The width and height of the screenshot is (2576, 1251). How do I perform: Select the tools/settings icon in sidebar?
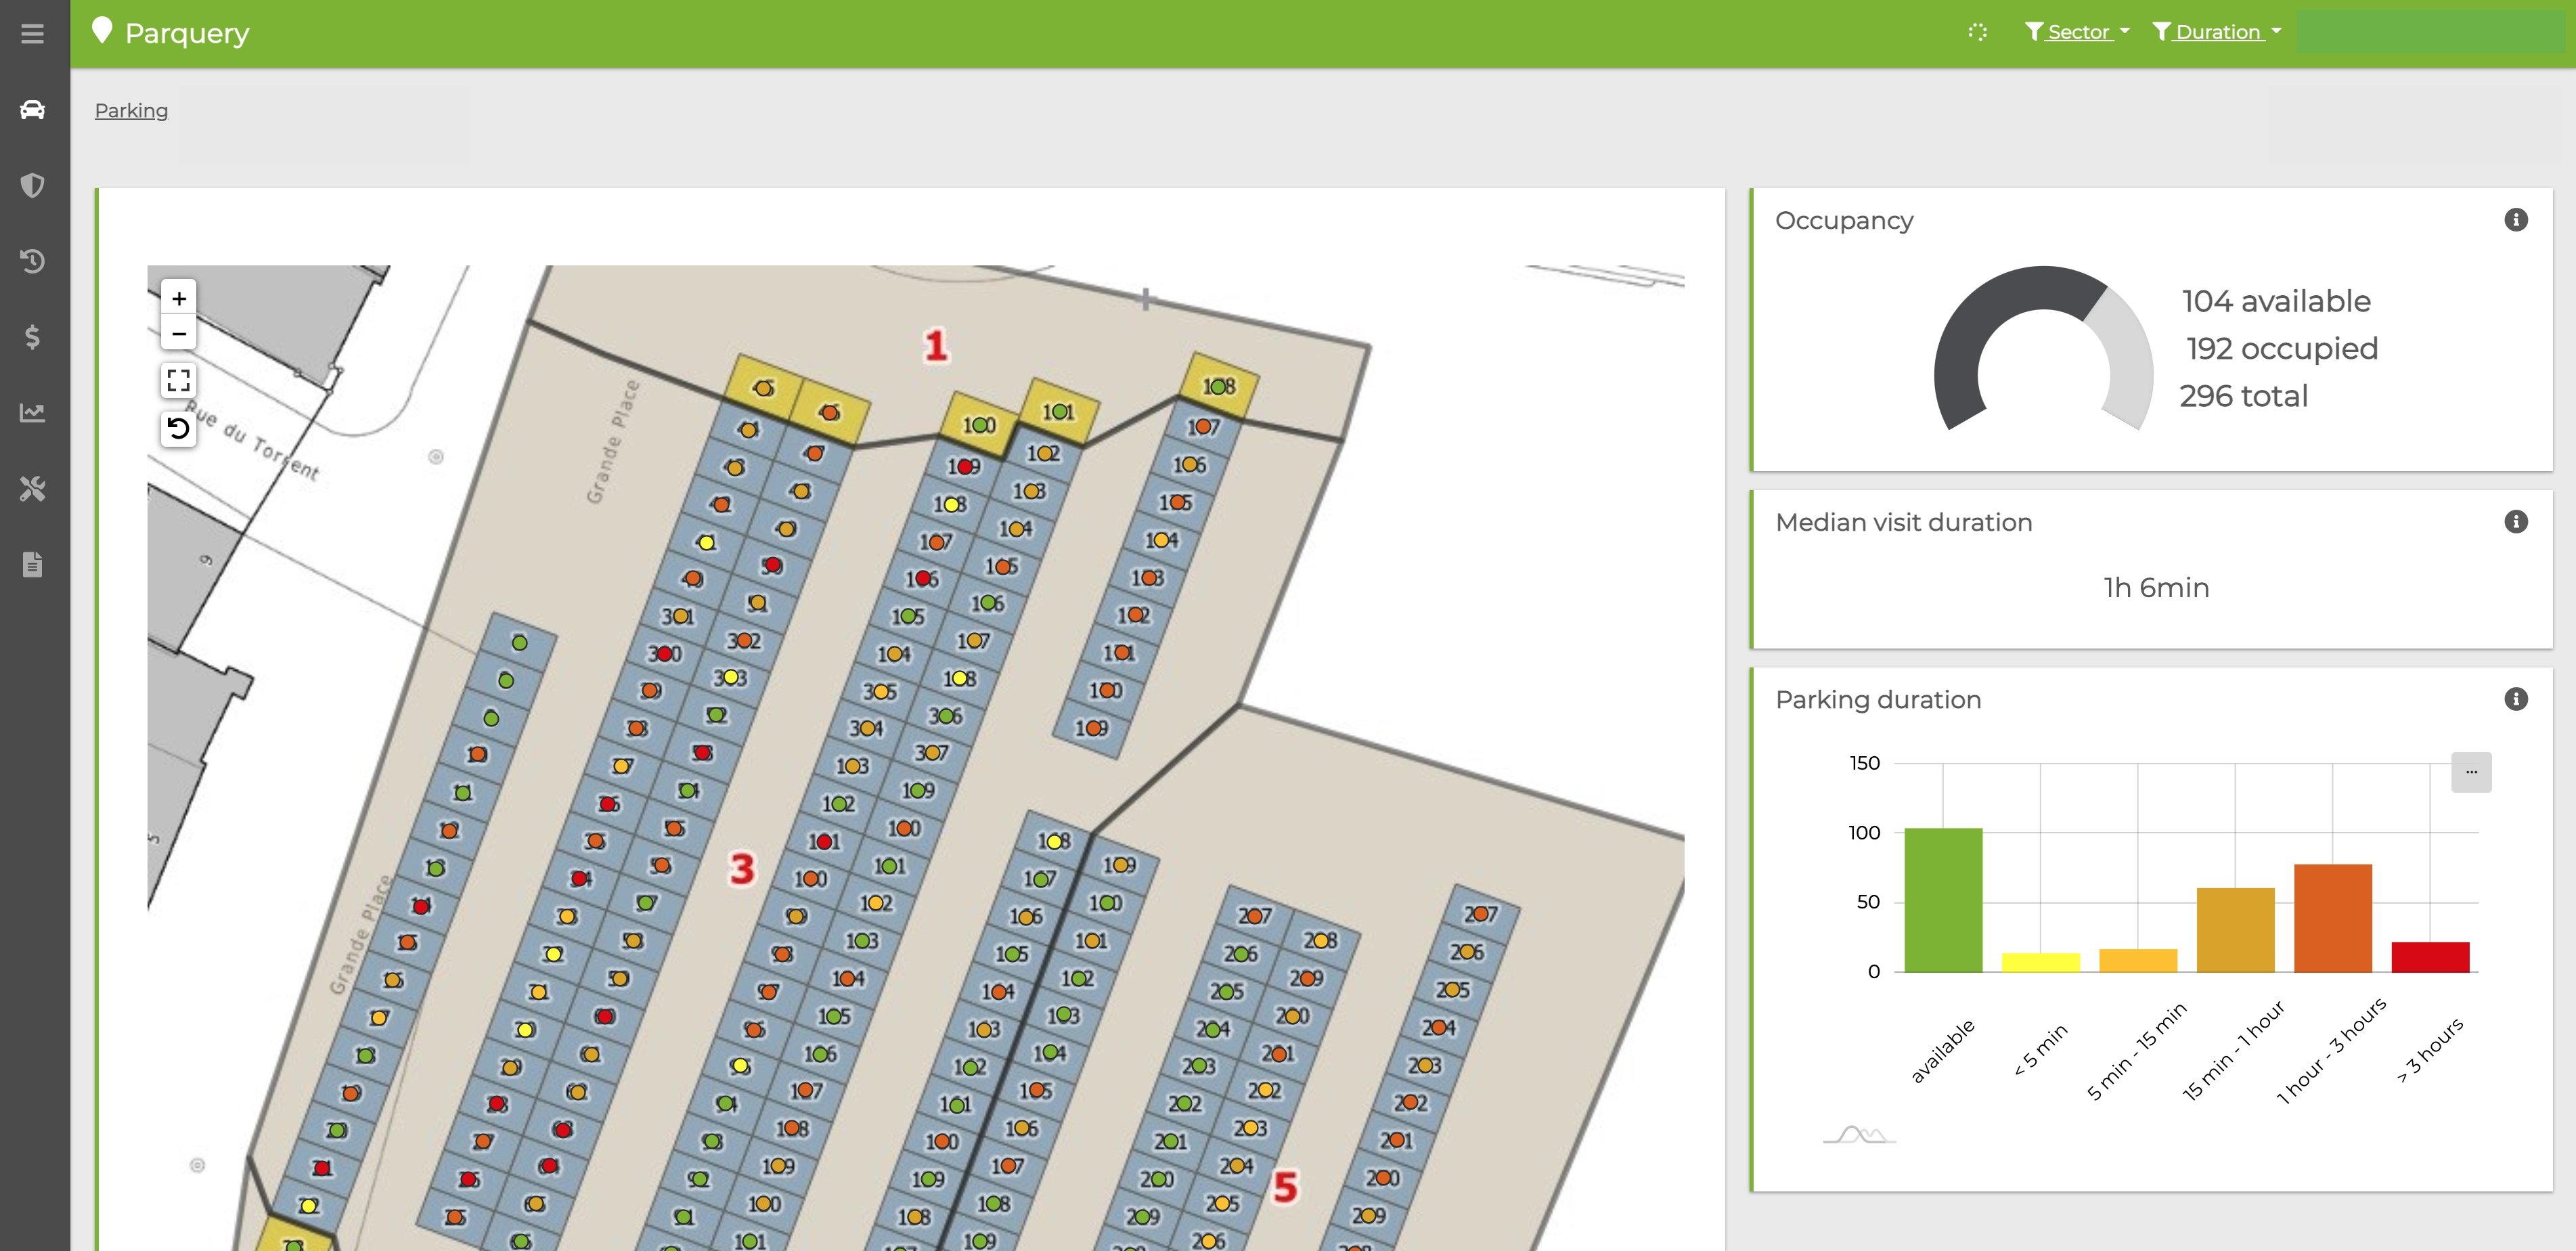tap(33, 489)
